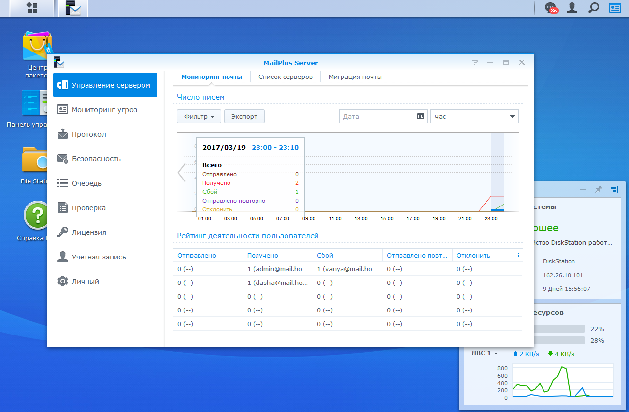The width and height of the screenshot is (629, 412).
Task: Open the Фильтр dropdown
Action: coord(200,117)
